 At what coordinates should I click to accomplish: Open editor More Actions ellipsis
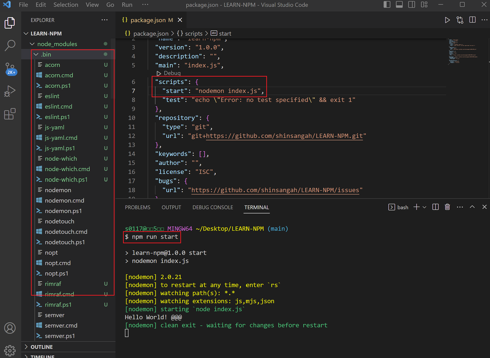[x=484, y=20]
